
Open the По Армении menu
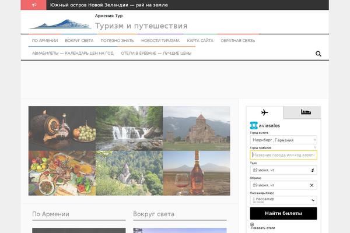[x=45, y=41]
